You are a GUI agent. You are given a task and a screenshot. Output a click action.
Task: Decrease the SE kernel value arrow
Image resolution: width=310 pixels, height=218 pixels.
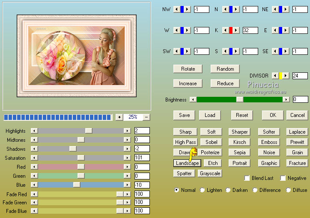[275, 51]
